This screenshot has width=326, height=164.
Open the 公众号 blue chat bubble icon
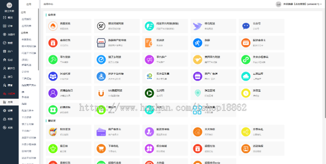(x=246, y=26)
